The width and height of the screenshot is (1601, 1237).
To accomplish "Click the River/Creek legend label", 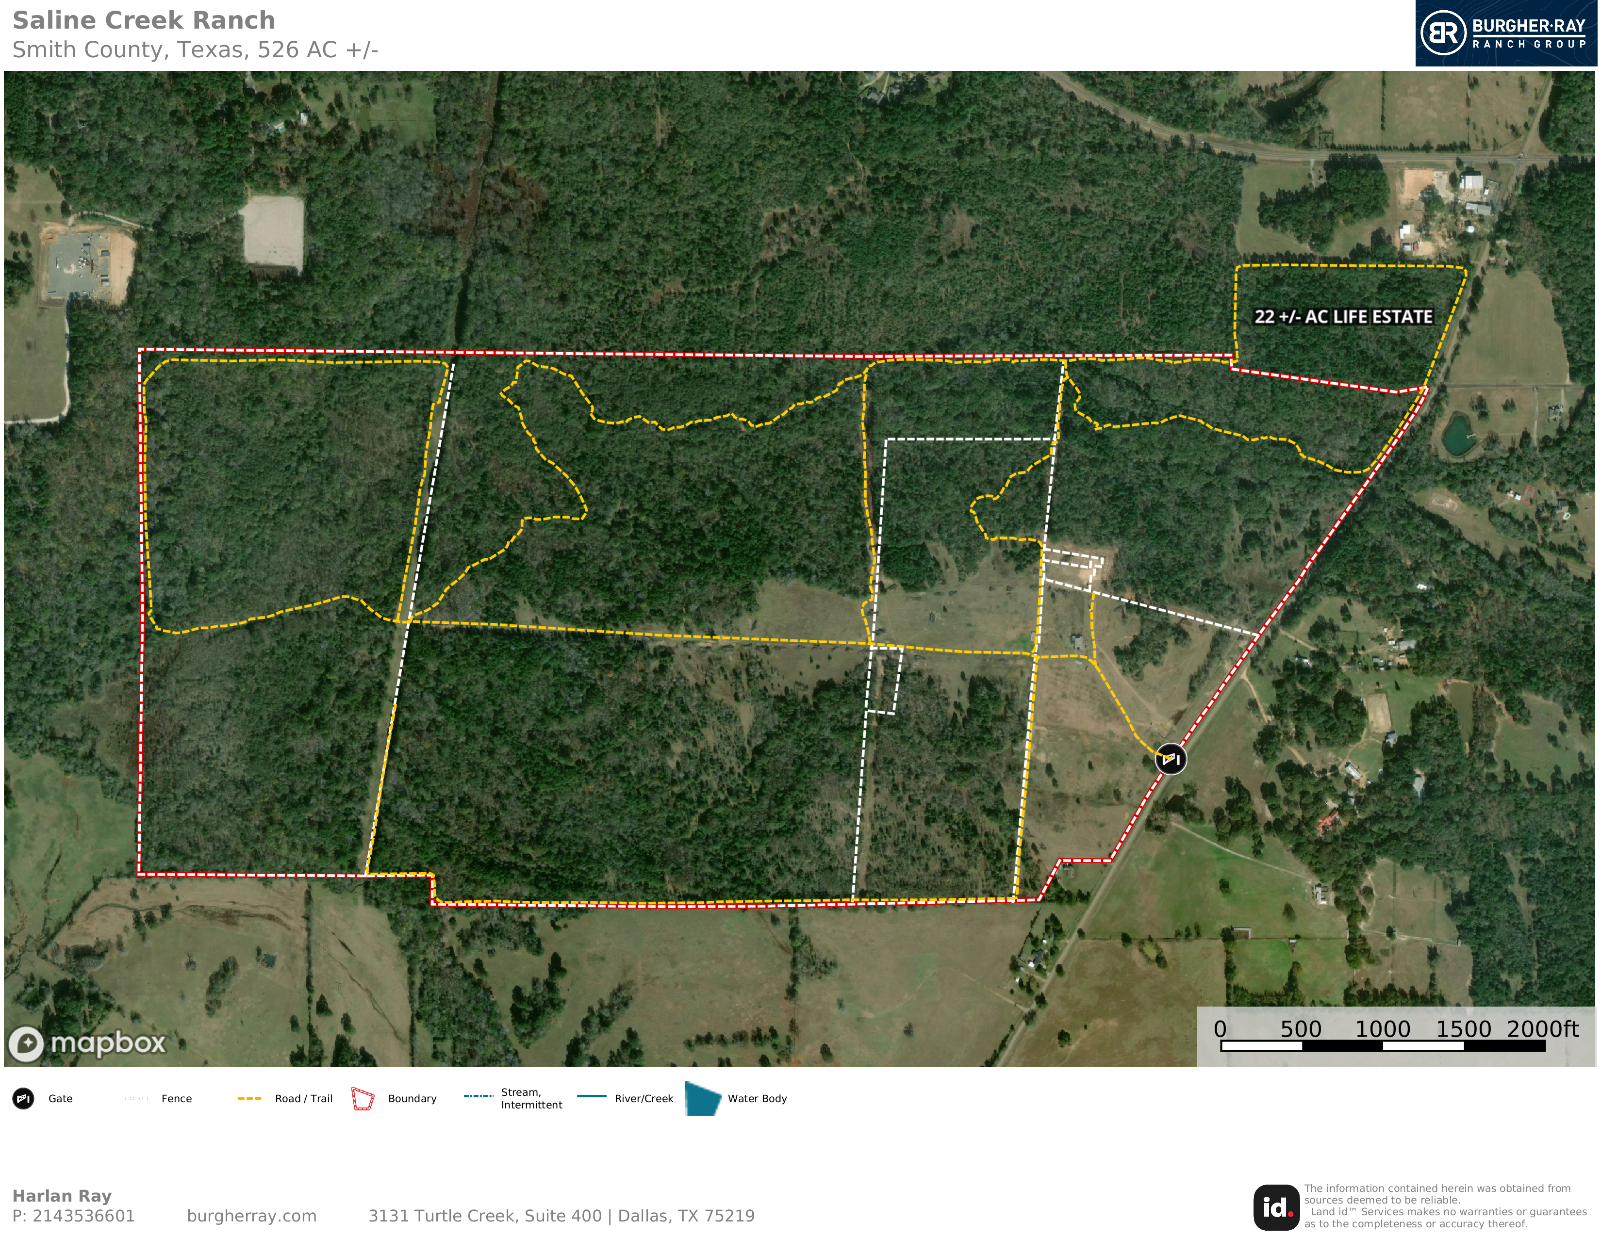I will pos(644,1098).
